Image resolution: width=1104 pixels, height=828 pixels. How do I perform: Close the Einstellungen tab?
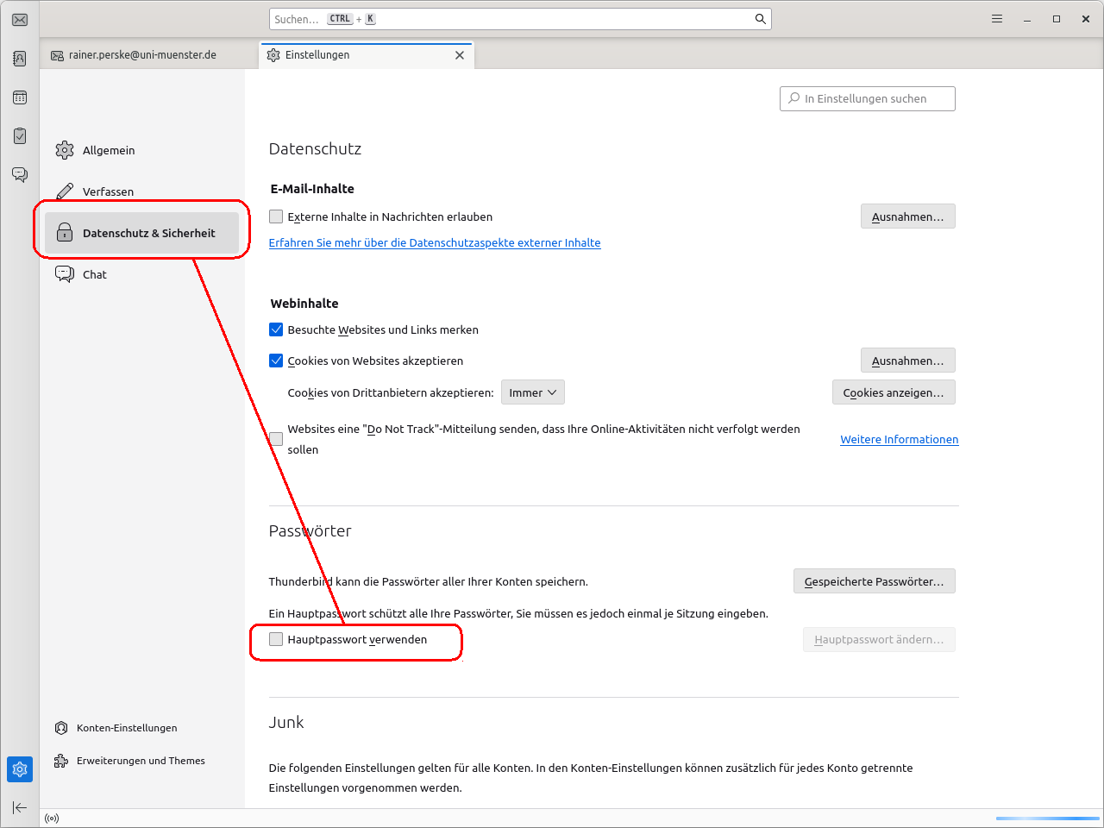(460, 55)
